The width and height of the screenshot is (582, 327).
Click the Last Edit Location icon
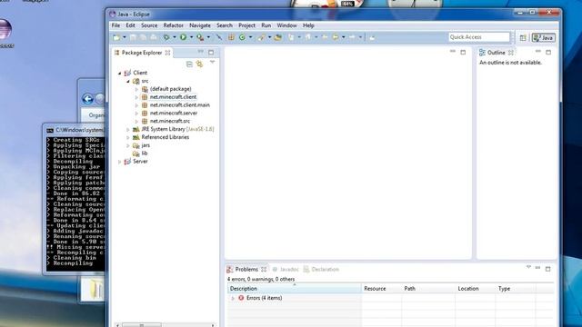[x=325, y=37]
